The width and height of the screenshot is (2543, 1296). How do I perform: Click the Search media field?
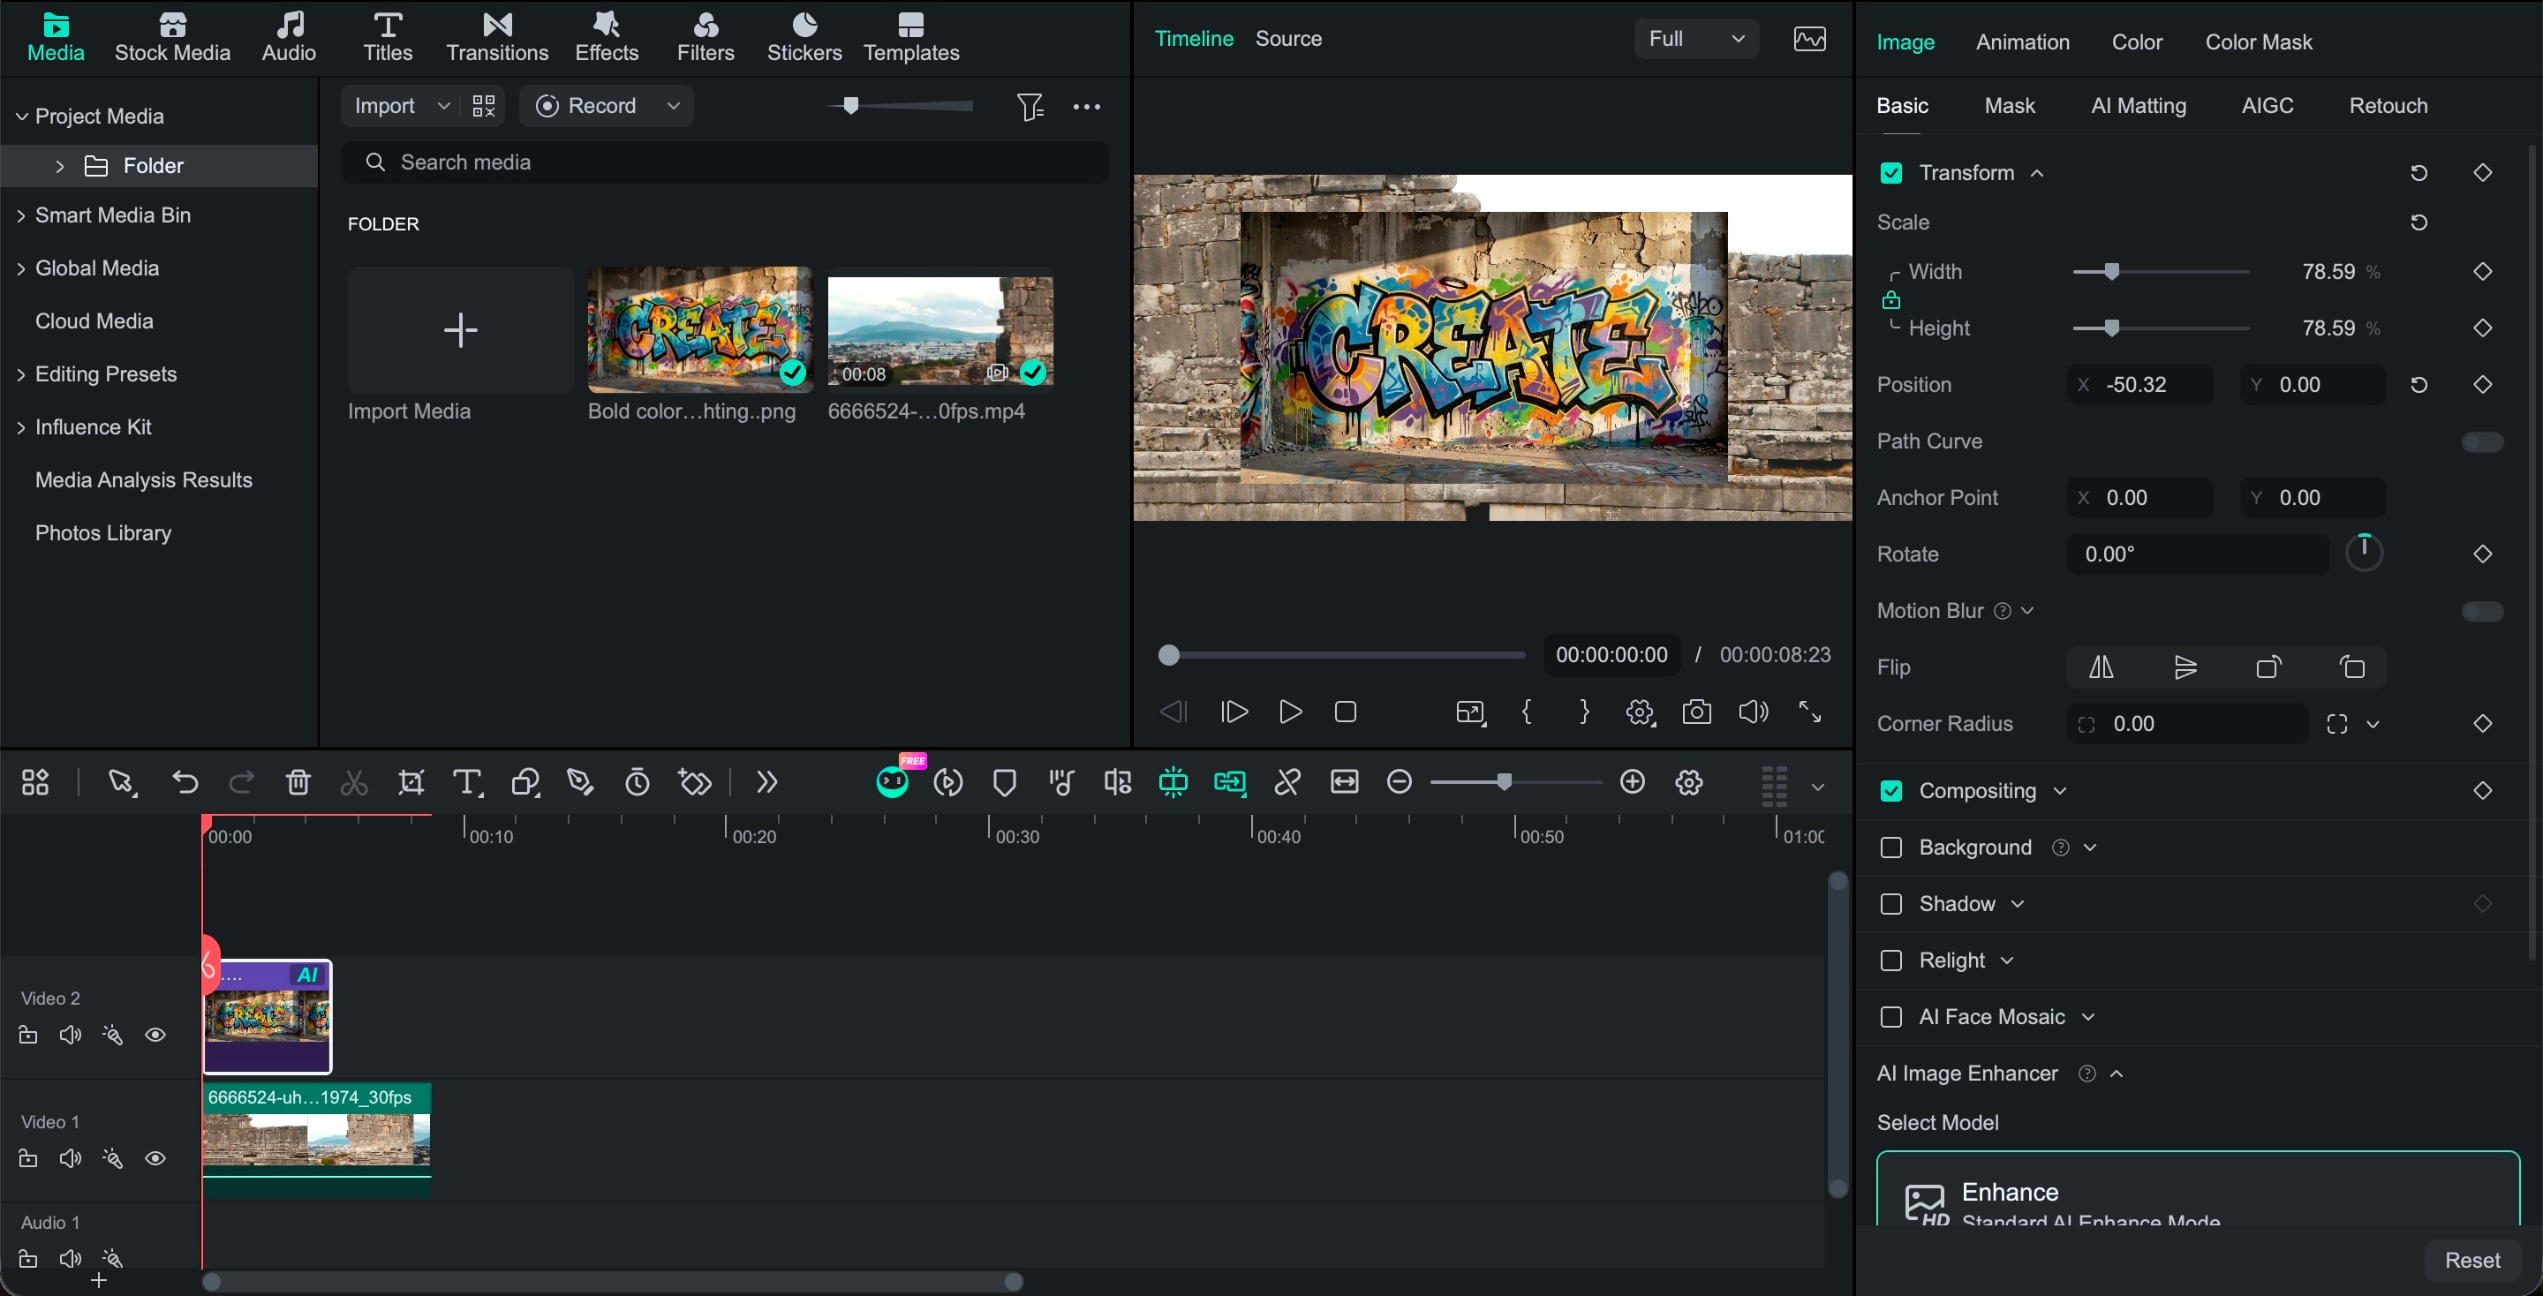724,162
